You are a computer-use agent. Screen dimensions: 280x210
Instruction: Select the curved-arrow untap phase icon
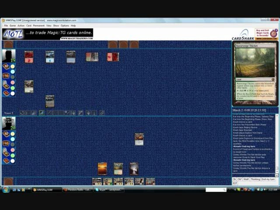tap(22, 113)
